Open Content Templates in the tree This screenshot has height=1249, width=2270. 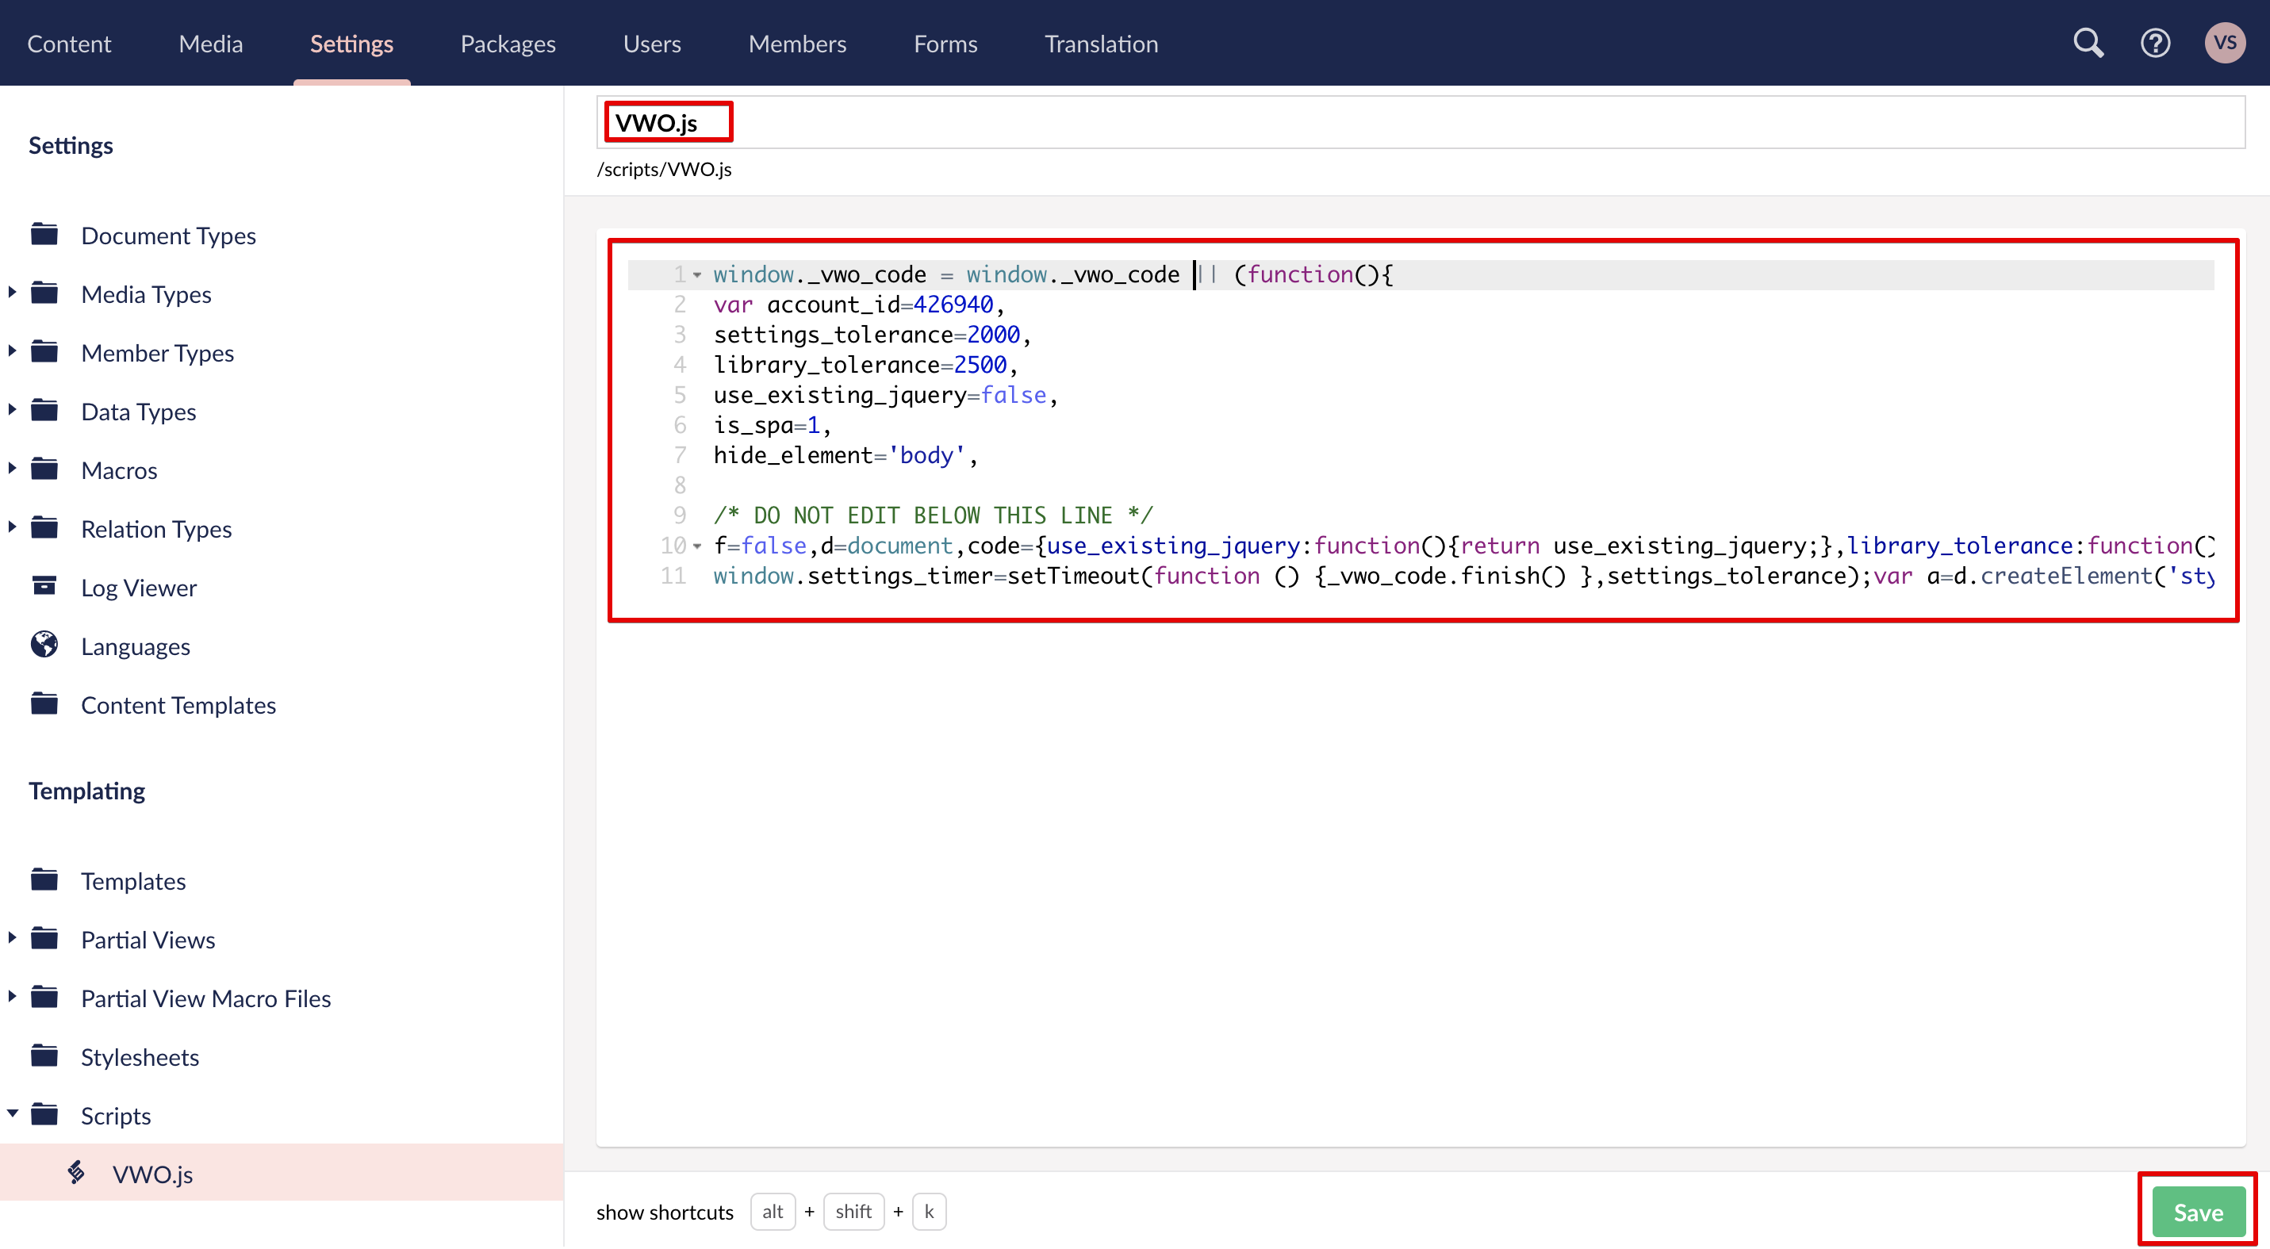pos(178,705)
